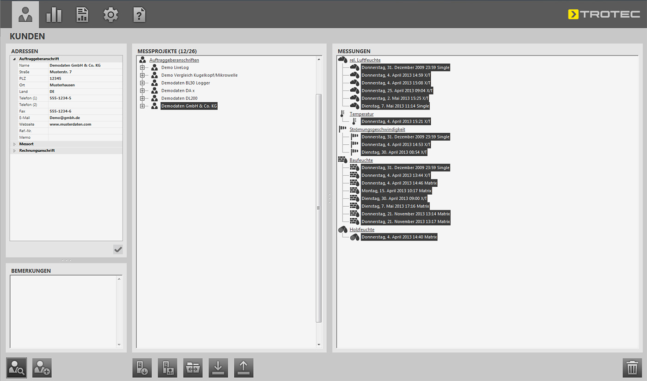Click the device REC recording icon
Image resolution: width=647 pixels, height=381 pixels.
pyautogui.click(x=167, y=368)
